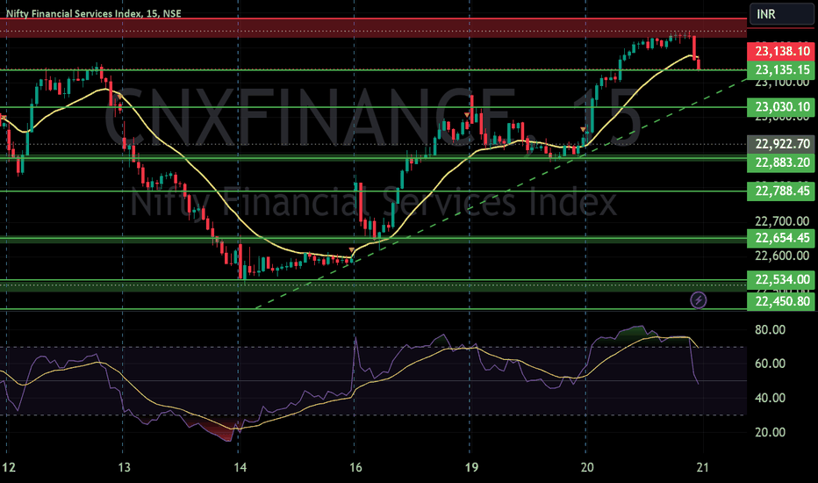Click date label 16 on time axis
This screenshot has height=483, width=818.
coord(355,467)
